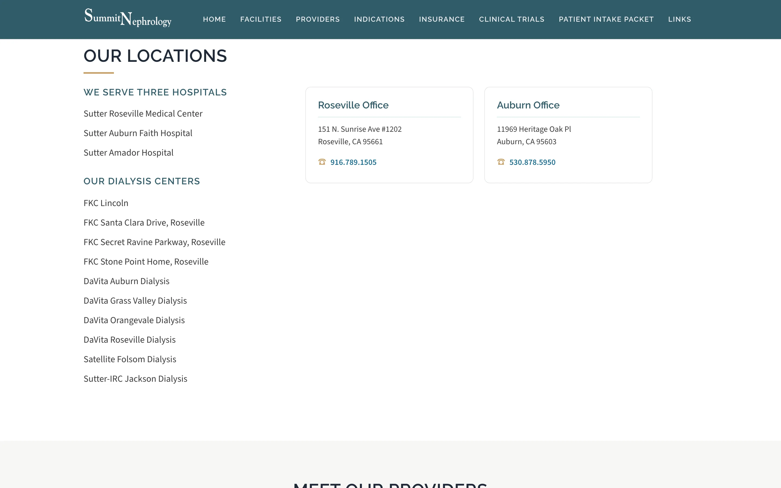
Task: Click DaVita Auburn Dialysis entry
Action: click(127, 281)
